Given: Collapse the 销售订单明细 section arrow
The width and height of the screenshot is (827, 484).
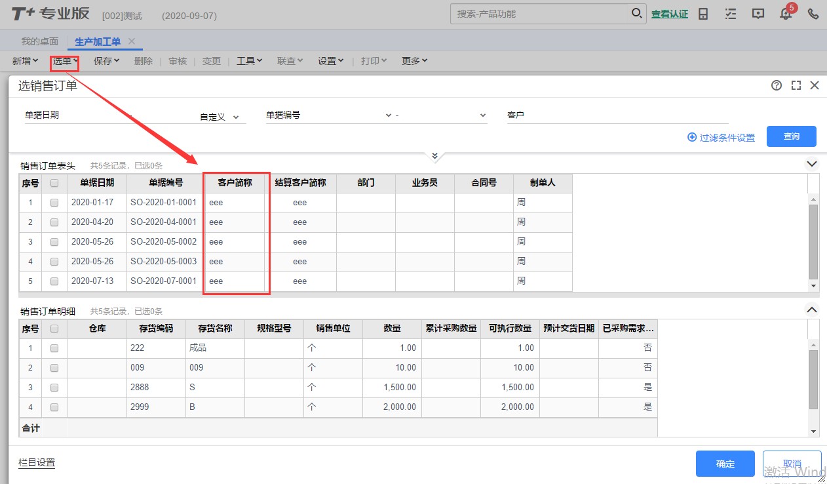Looking at the screenshot, I should 812,310.
